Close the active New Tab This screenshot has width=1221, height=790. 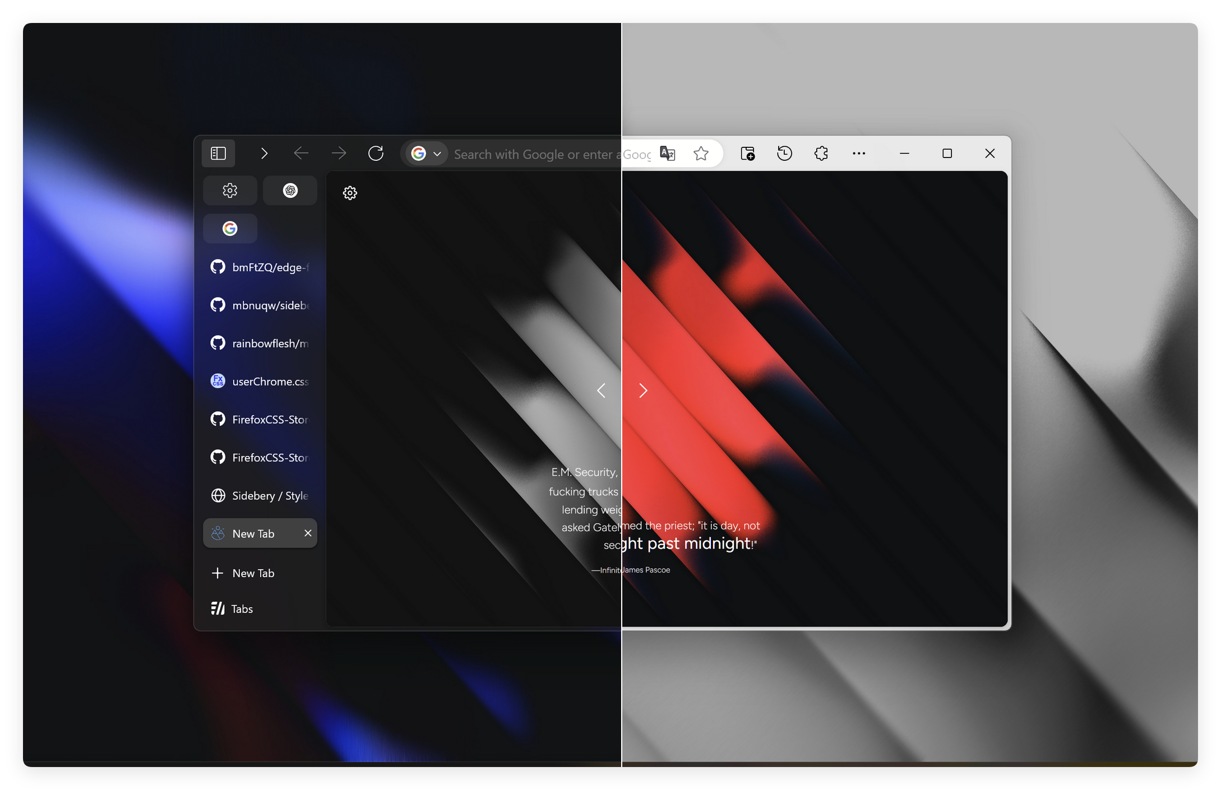(308, 533)
